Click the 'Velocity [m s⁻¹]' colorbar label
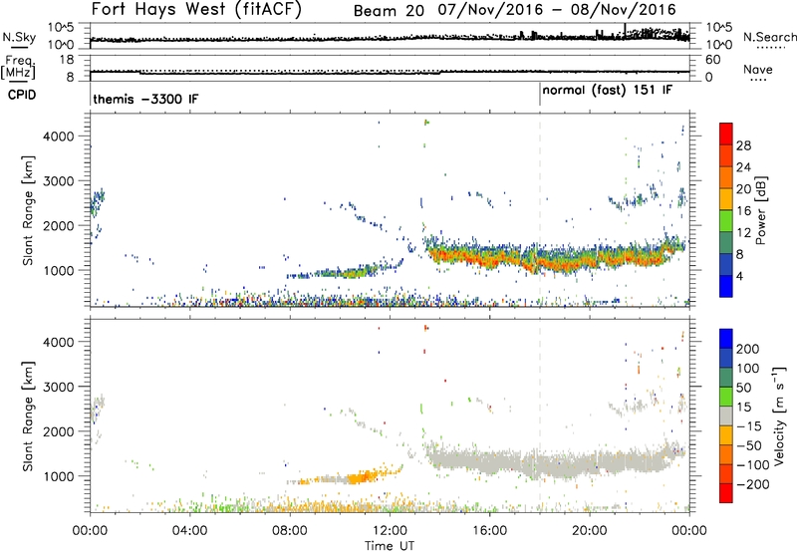 (x=778, y=415)
